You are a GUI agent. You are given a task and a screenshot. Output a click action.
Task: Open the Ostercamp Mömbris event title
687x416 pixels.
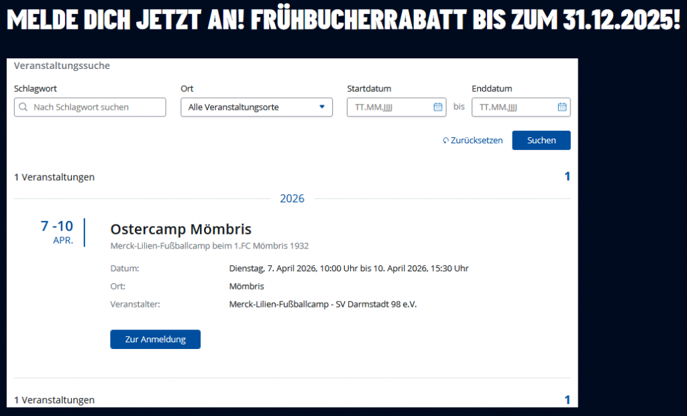[181, 229]
